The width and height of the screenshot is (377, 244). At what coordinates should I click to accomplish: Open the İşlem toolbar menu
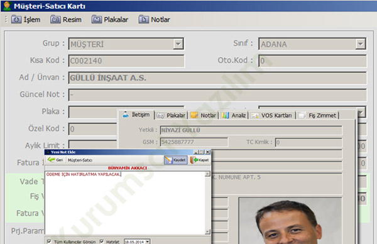pos(26,19)
